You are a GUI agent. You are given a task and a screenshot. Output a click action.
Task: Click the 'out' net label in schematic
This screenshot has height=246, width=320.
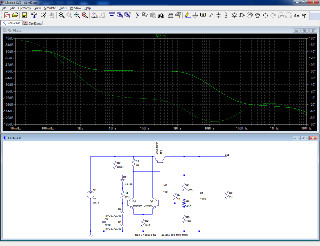click(x=227, y=155)
